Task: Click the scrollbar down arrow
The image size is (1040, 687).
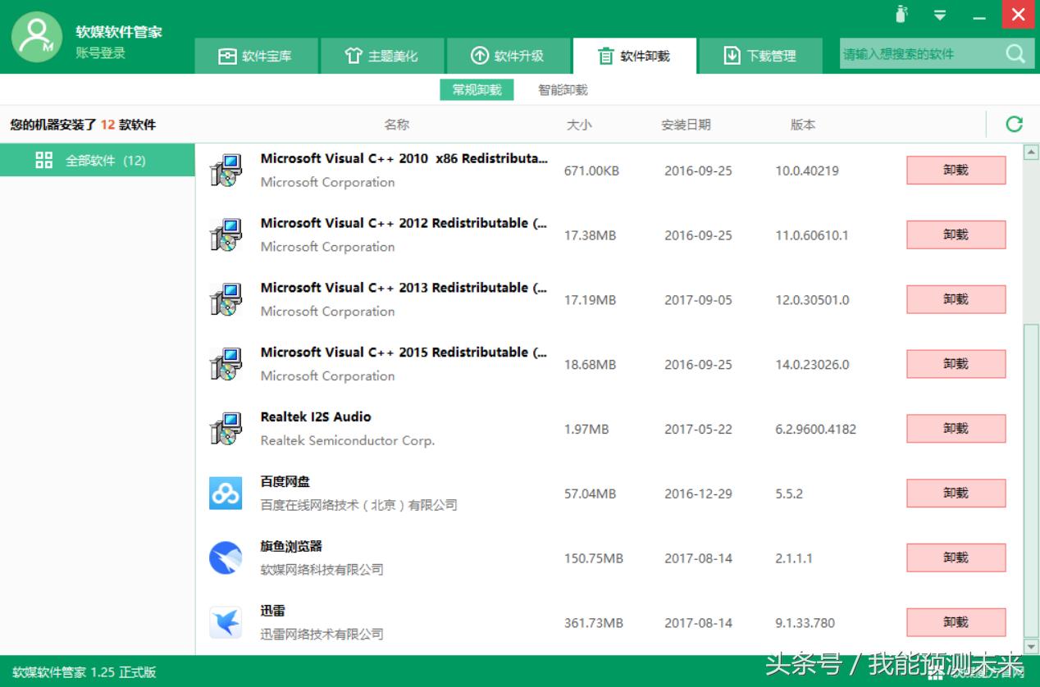Action: coord(1029,645)
